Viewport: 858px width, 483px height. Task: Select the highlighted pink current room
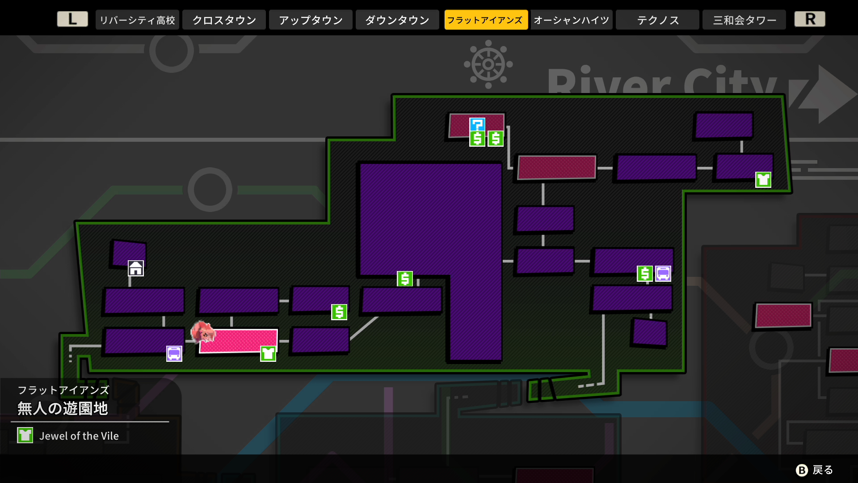[238, 341]
